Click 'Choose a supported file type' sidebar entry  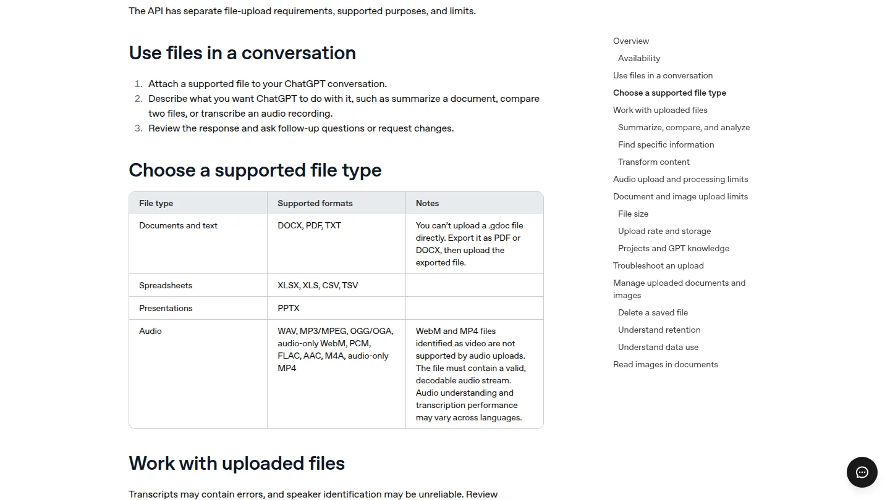click(x=669, y=93)
